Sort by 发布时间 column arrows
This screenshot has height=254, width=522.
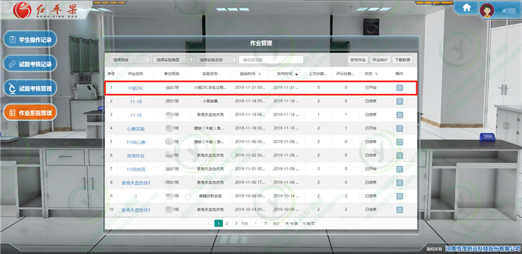(296, 74)
